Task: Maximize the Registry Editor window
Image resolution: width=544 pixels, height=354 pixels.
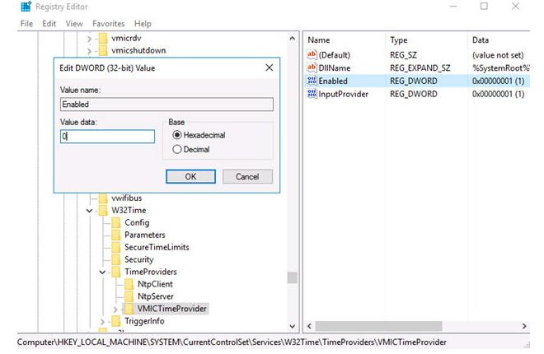Action: (x=484, y=7)
